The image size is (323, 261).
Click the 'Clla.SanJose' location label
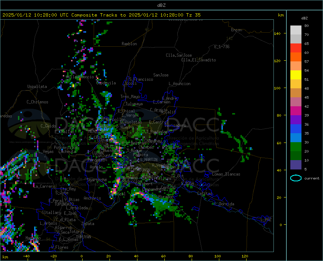(179, 55)
